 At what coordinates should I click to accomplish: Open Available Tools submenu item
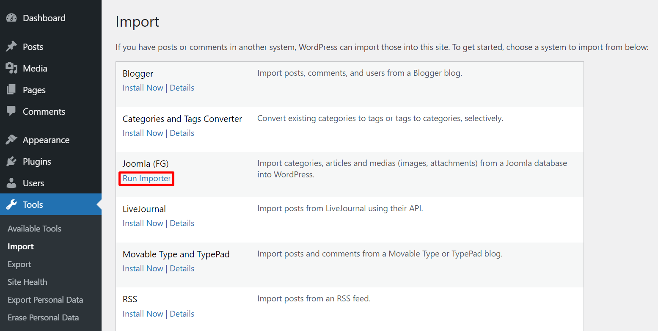coord(34,229)
